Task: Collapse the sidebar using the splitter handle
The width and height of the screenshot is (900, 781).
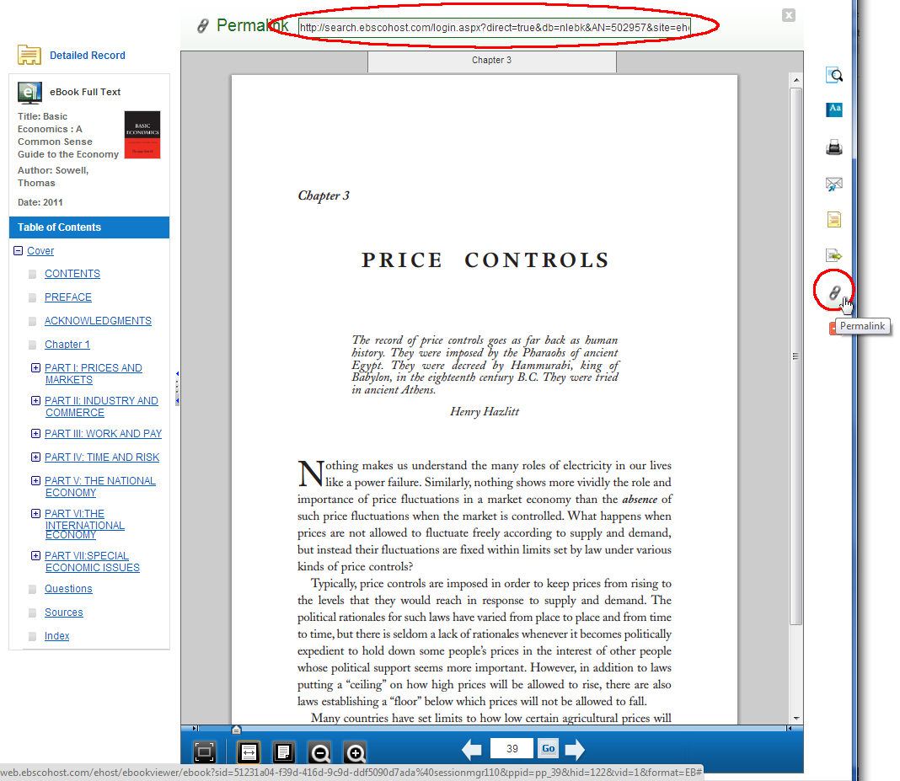Action: (177, 388)
